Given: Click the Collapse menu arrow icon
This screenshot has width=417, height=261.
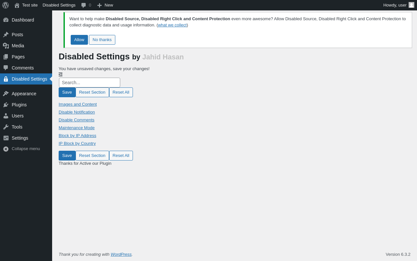Looking at the screenshot, I should (6, 149).
